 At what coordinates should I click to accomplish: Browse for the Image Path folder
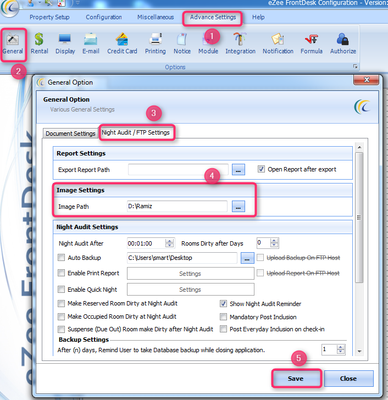tap(239, 207)
